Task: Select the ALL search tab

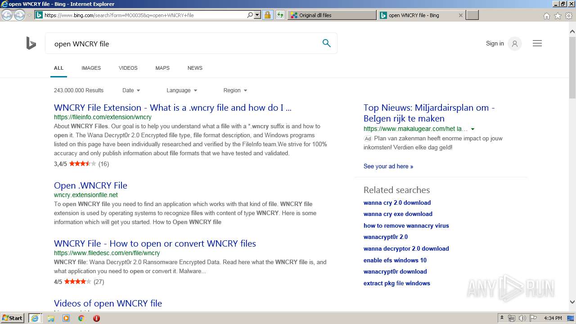Action: (58, 68)
